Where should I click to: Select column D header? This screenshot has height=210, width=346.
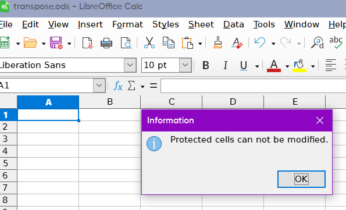(x=233, y=102)
